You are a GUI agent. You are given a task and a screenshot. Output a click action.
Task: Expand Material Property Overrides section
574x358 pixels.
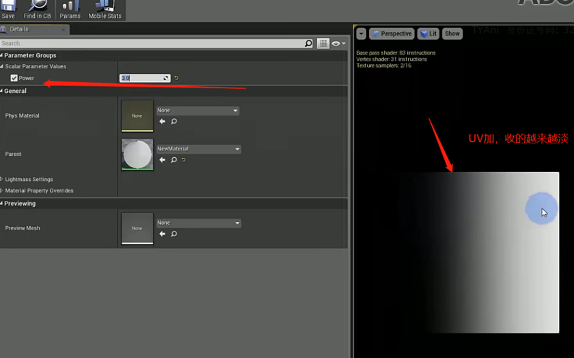[3, 191]
